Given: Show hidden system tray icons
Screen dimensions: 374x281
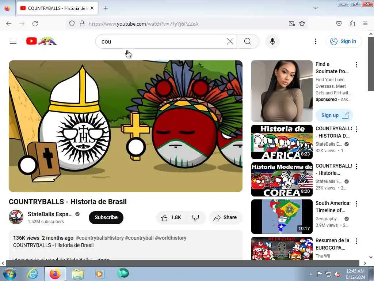Looking at the screenshot, I should (x=310, y=274).
